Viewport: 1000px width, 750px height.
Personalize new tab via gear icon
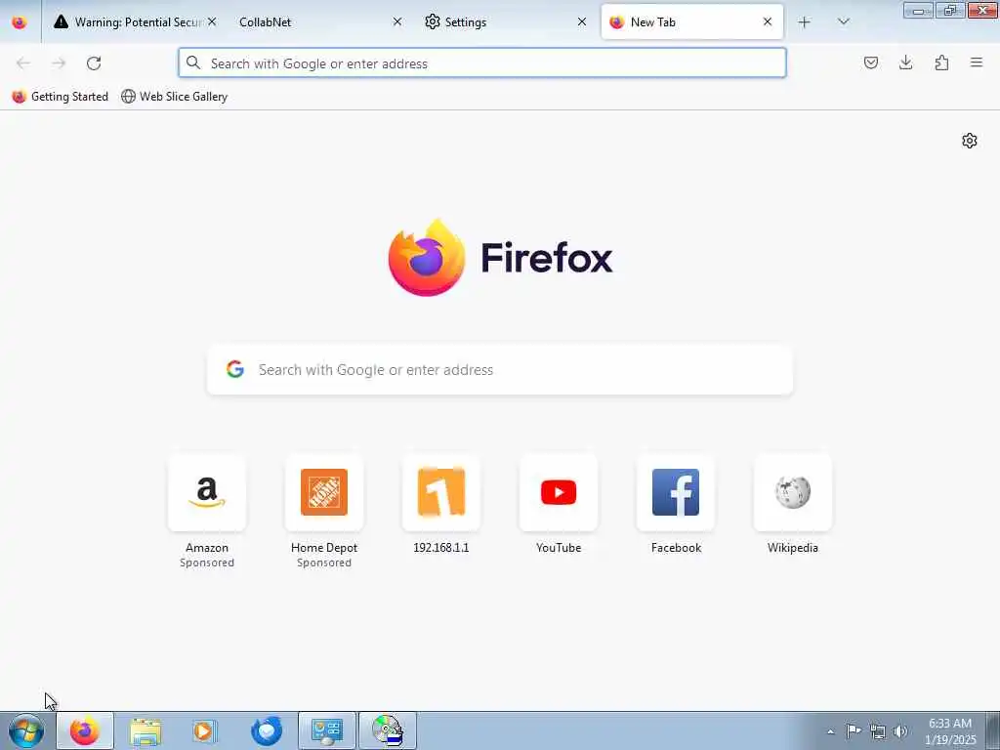pos(970,141)
